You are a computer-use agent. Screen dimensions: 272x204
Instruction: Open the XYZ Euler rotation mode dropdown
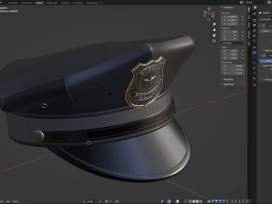233,43
